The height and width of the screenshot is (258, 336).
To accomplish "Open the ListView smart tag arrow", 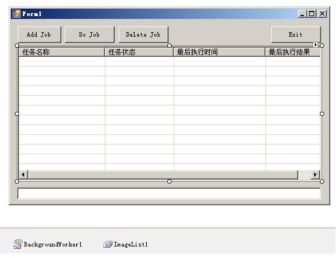I will click(x=315, y=45).
